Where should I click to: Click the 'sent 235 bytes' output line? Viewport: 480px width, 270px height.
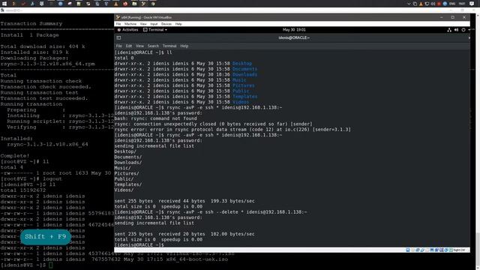pos(184,234)
